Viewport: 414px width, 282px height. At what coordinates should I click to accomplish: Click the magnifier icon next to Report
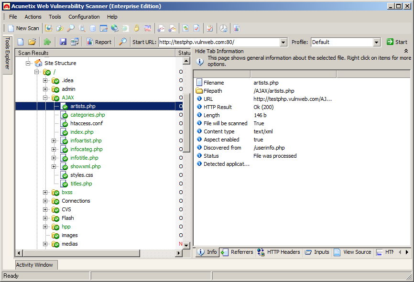click(x=123, y=42)
